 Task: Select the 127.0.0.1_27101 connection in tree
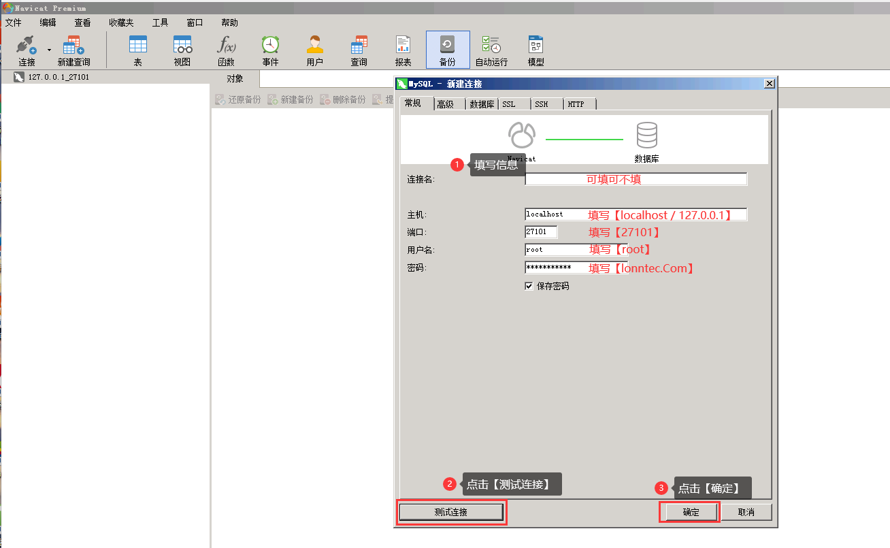click(x=59, y=77)
